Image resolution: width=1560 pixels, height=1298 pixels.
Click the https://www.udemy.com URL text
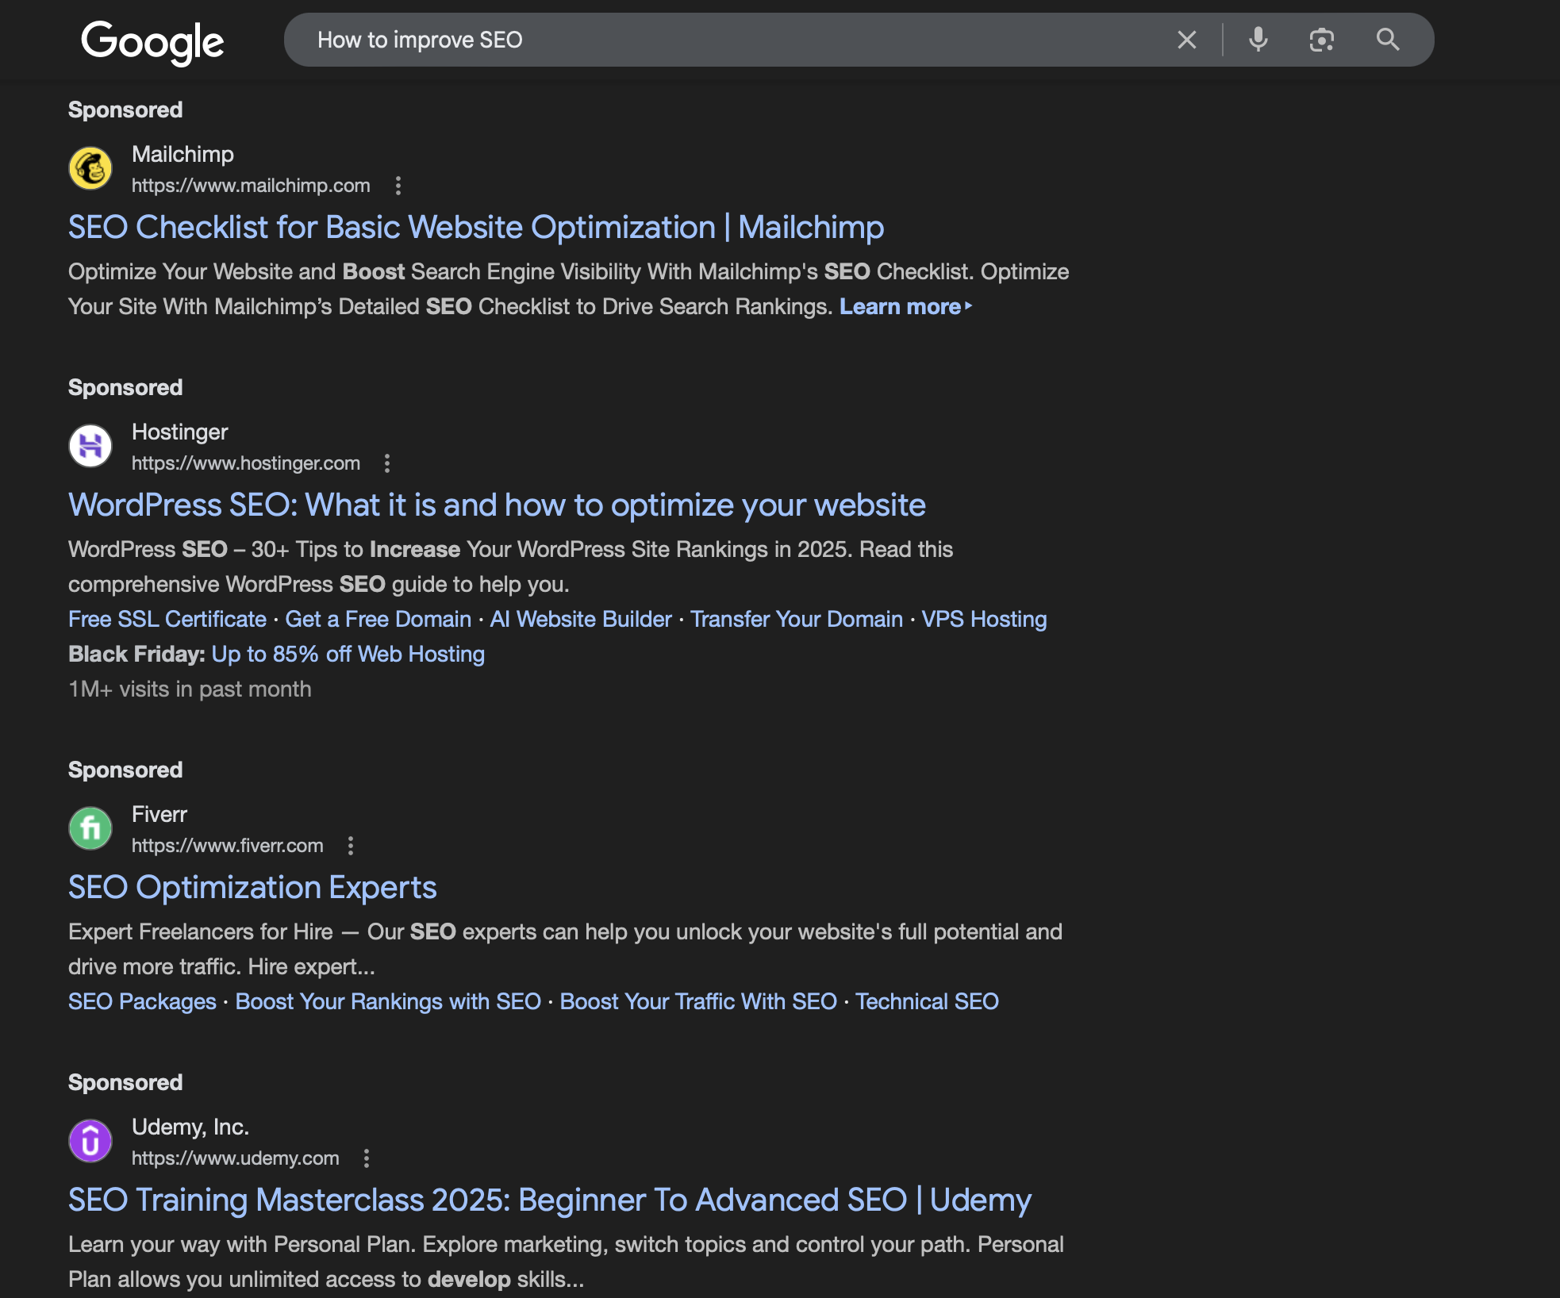click(236, 1158)
